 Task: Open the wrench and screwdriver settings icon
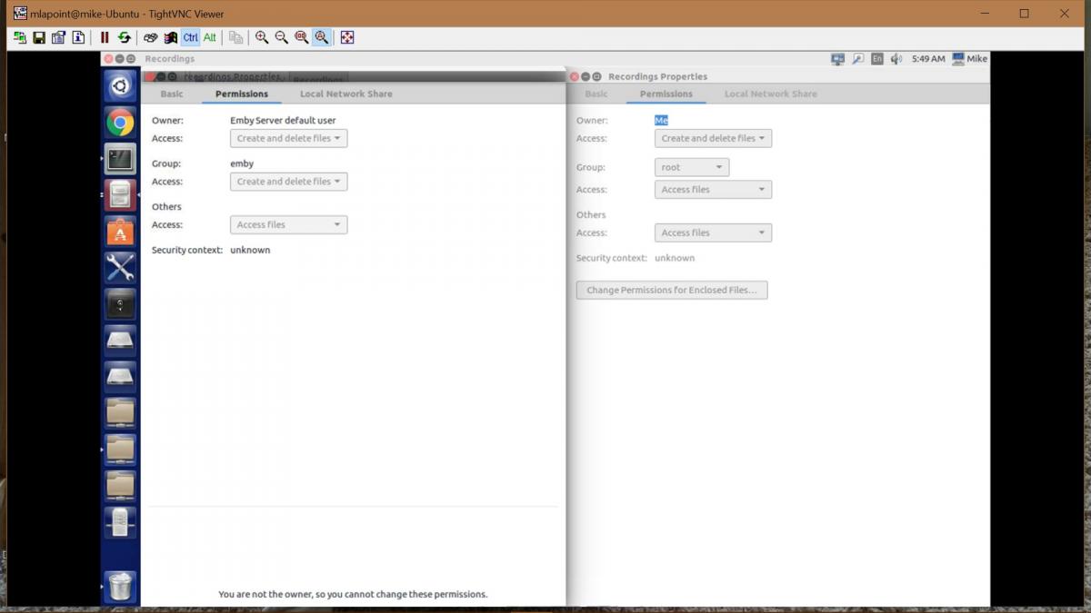pyautogui.click(x=120, y=267)
